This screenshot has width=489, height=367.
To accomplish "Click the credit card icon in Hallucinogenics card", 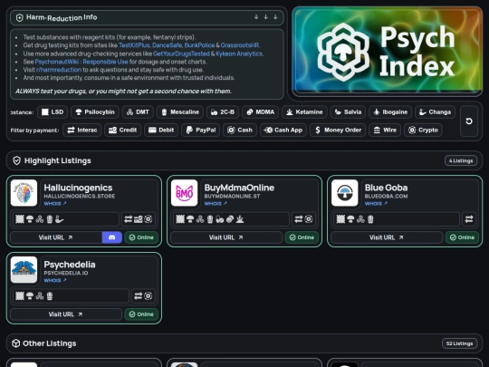I will point(139,219).
